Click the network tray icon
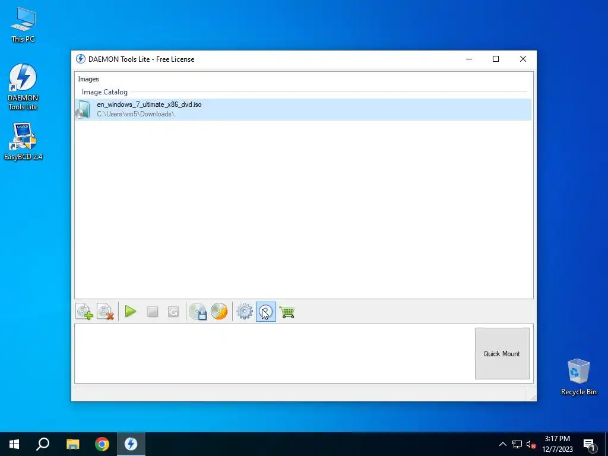 [517, 444]
